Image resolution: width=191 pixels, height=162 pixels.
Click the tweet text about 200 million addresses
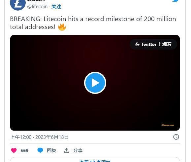[93, 23]
